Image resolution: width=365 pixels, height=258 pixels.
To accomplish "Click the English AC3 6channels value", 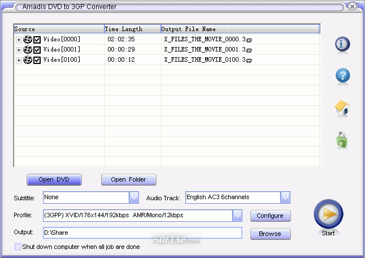I will tap(218, 197).
